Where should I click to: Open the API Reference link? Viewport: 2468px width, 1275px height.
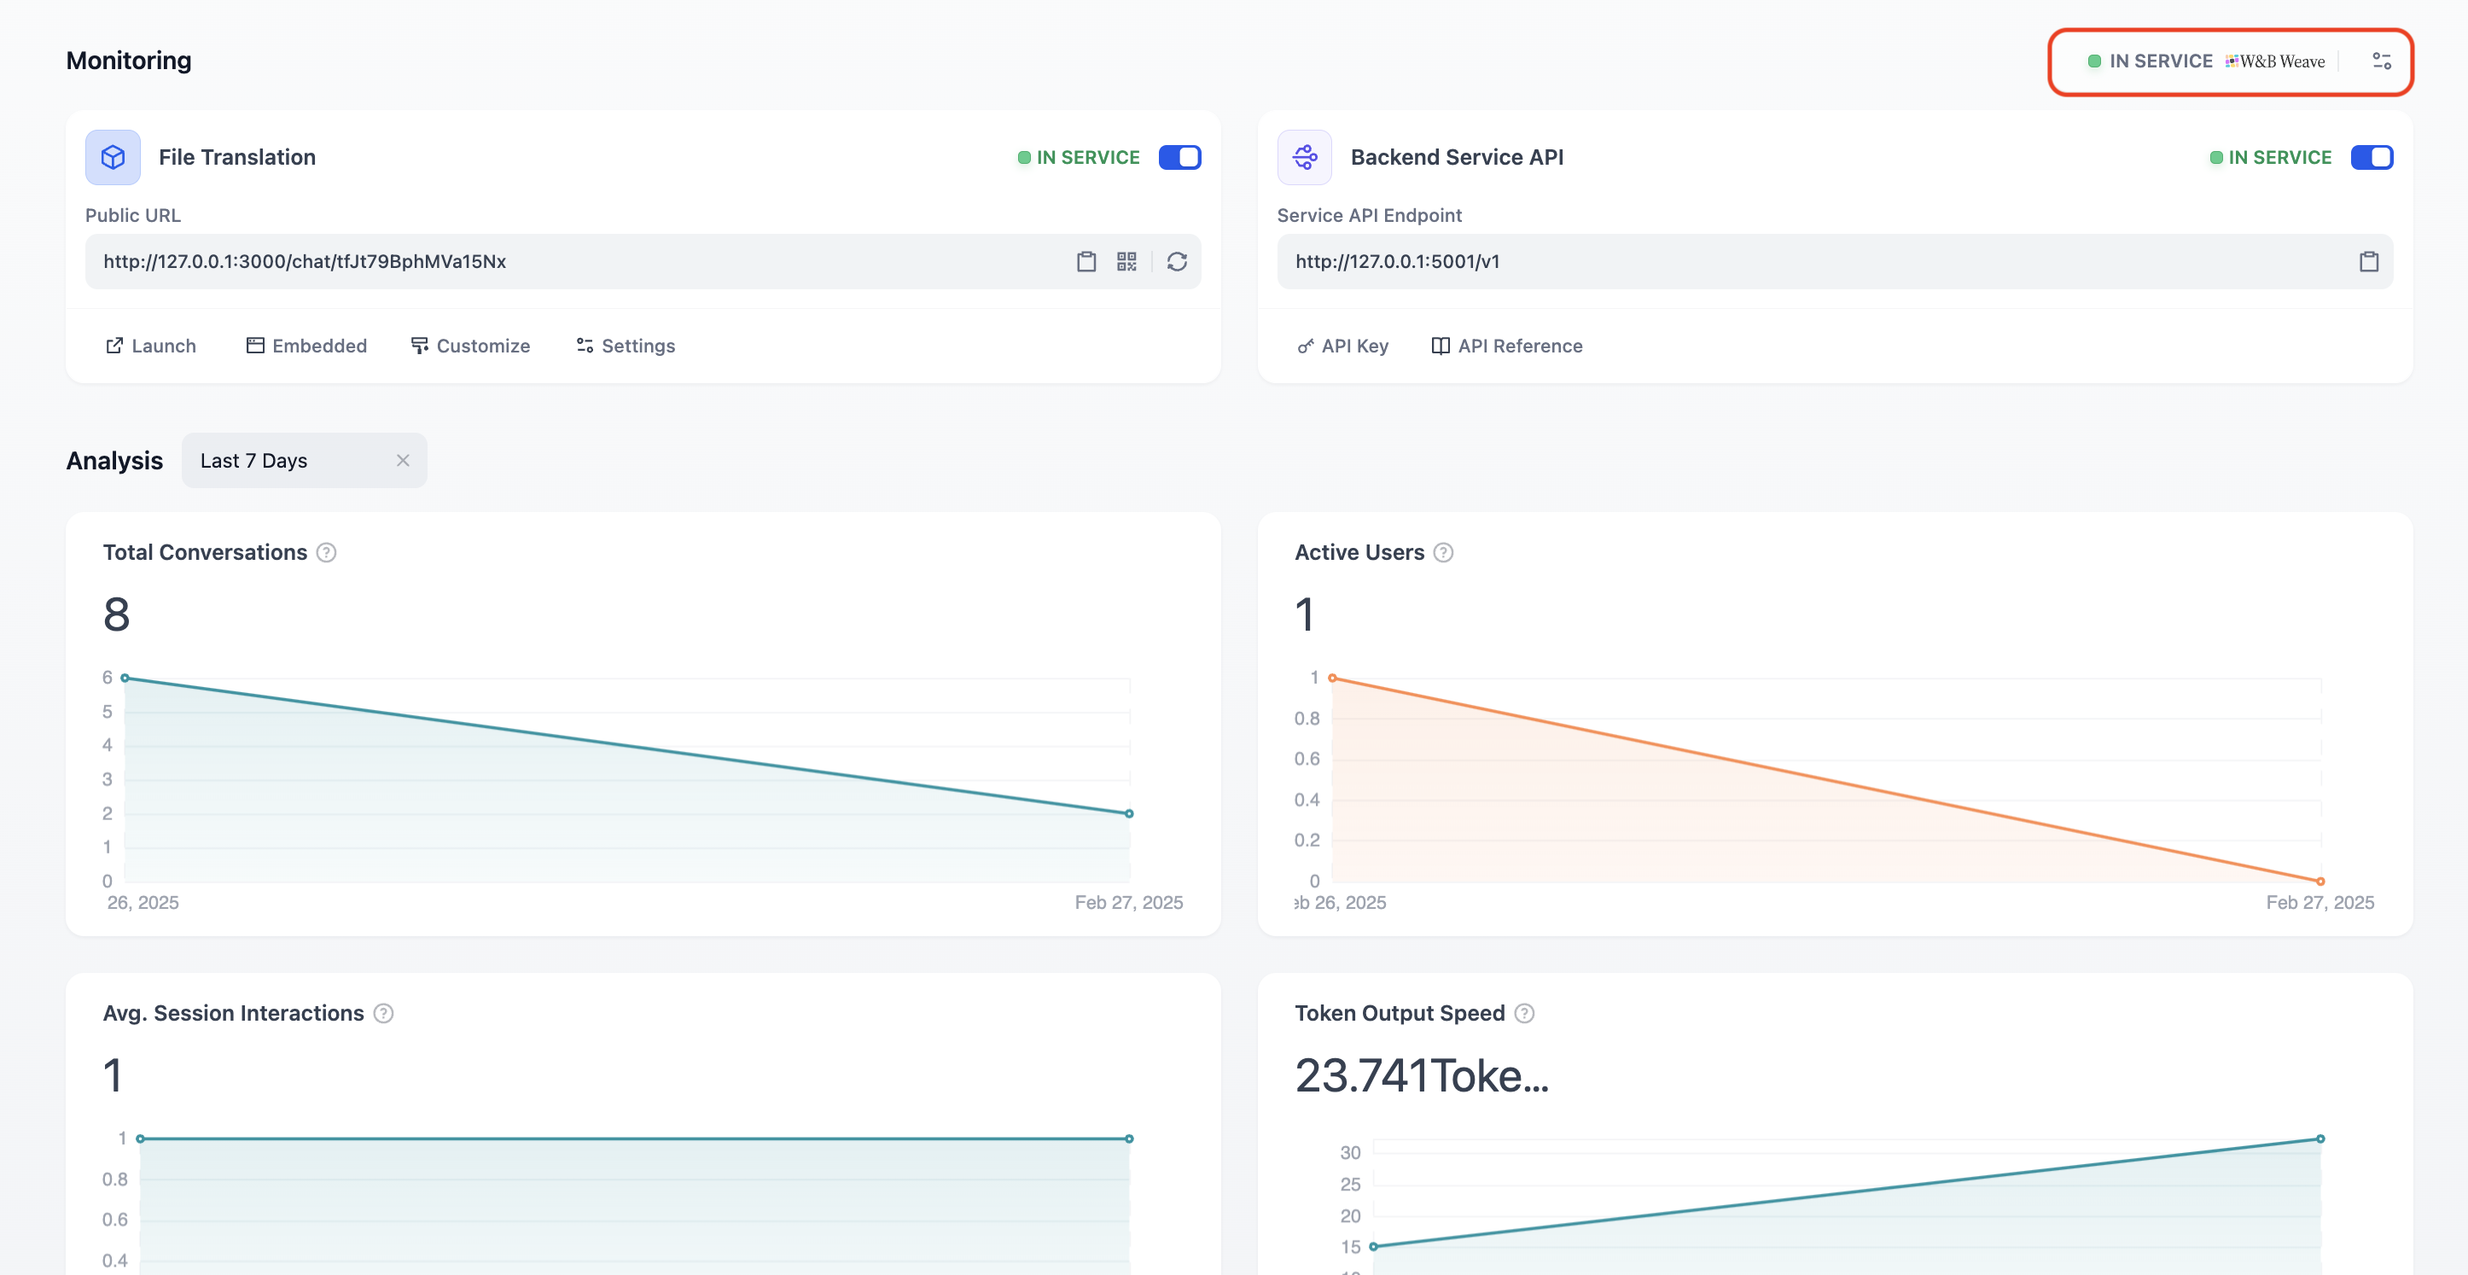(x=1506, y=346)
